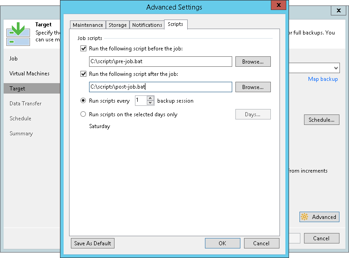Viewport: 349px width, 258px height.
Task: Click Save As Default button
Action: click(x=93, y=243)
